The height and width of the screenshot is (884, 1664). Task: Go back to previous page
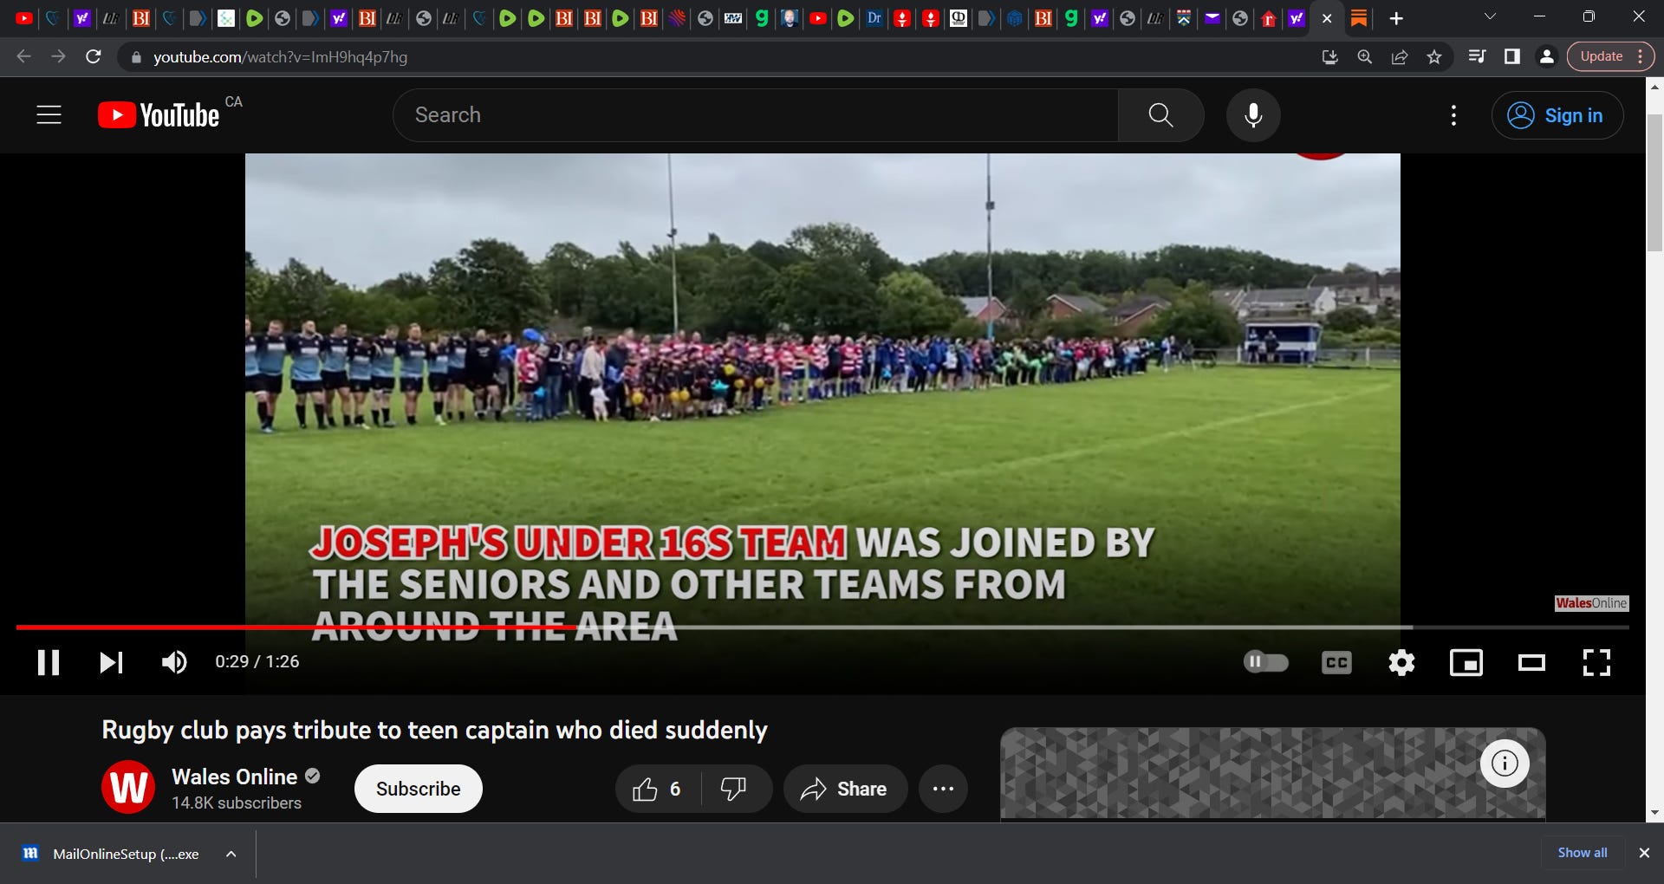point(23,57)
